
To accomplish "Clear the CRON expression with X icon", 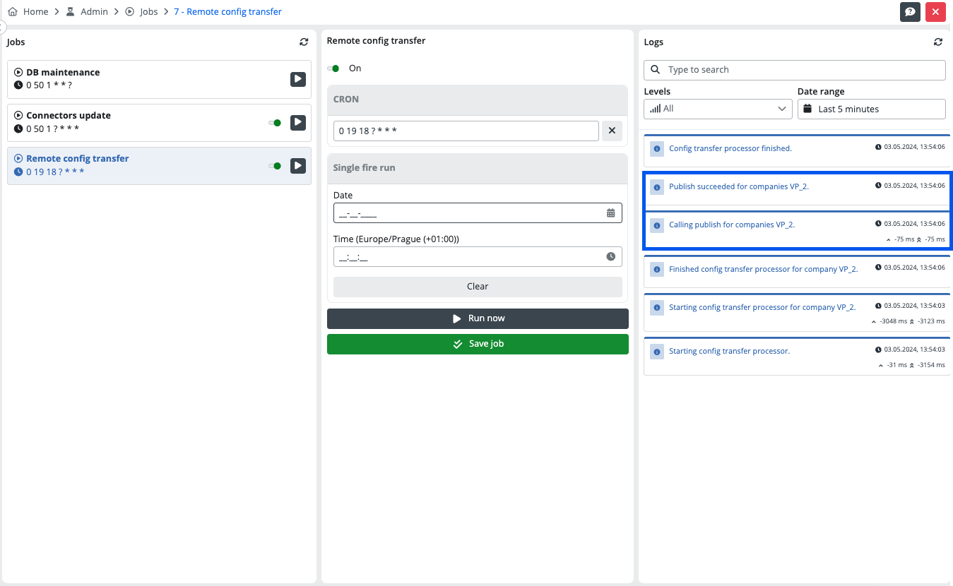I will (x=612, y=131).
